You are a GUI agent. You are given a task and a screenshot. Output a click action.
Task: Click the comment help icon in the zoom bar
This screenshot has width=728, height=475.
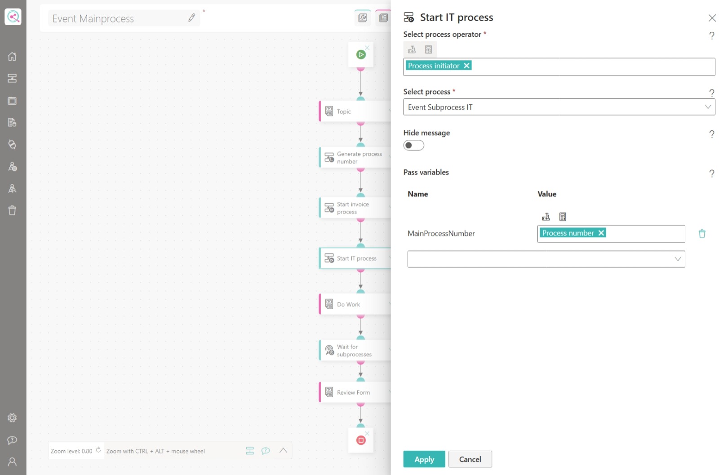click(266, 451)
